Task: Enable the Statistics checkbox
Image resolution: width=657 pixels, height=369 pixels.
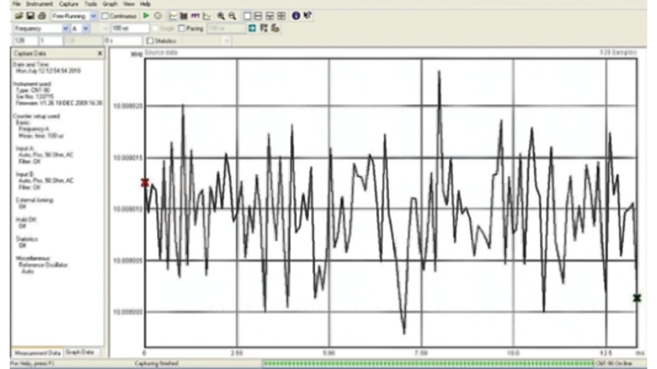Action: point(149,41)
